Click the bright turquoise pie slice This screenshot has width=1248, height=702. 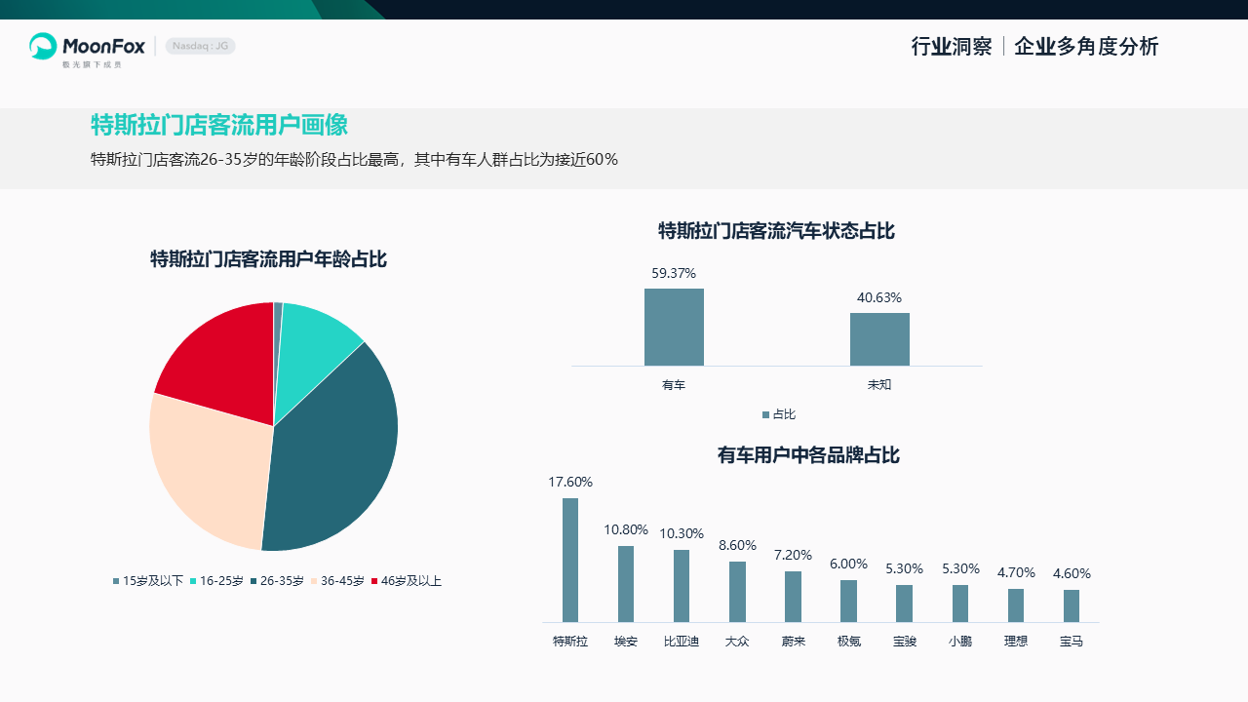click(312, 336)
